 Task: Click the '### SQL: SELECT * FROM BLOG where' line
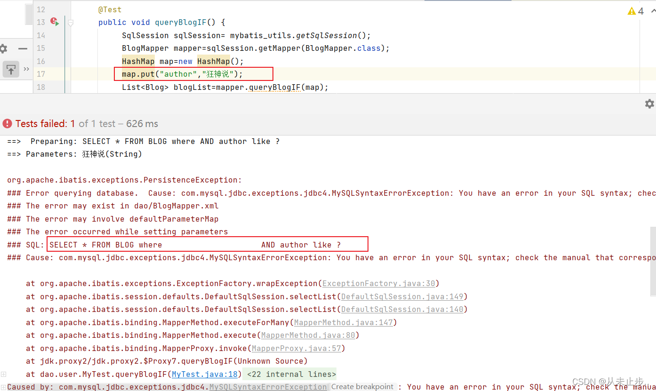pyautogui.click(x=174, y=245)
